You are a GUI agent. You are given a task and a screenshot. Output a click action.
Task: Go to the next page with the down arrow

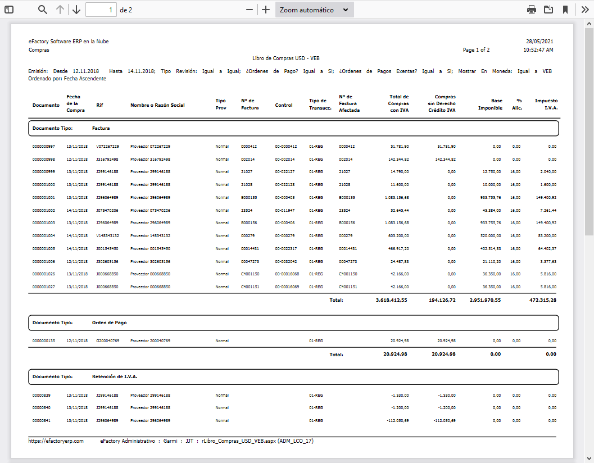76,10
